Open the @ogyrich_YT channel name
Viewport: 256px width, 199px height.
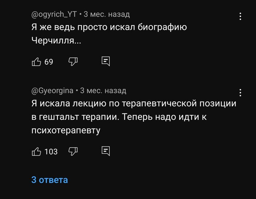[x=54, y=15]
